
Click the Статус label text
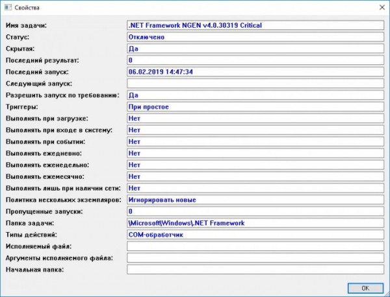pos(18,37)
